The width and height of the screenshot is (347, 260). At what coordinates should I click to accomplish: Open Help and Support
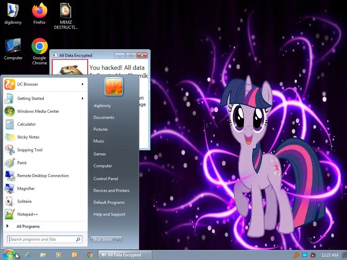(109, 214)
